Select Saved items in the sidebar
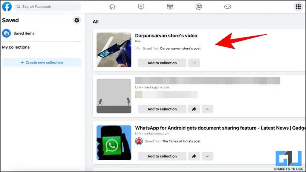 pyautogui.click(x=24, y=33)
